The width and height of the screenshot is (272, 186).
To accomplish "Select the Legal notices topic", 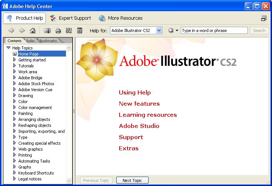I will coord(30,179).
